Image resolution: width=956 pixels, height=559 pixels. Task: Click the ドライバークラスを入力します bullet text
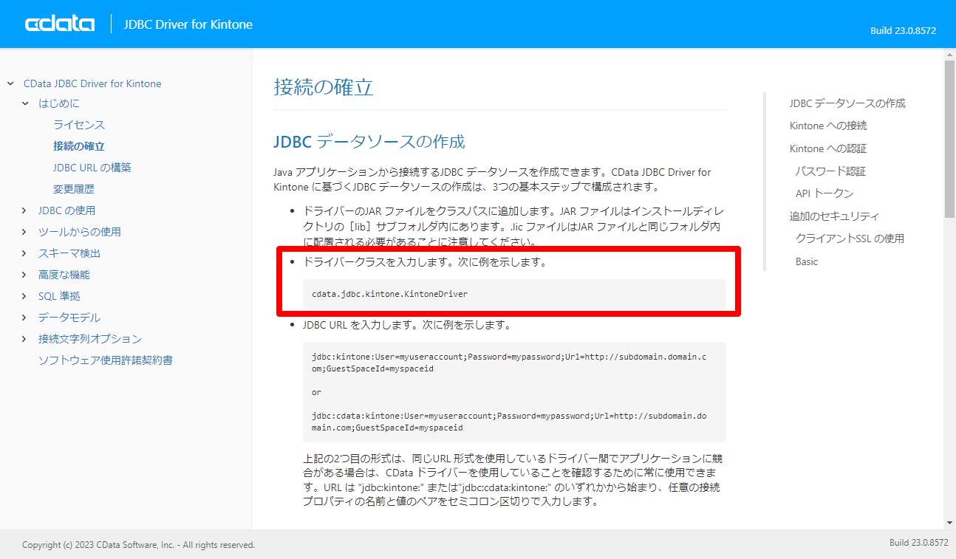(x=425, y=262)
